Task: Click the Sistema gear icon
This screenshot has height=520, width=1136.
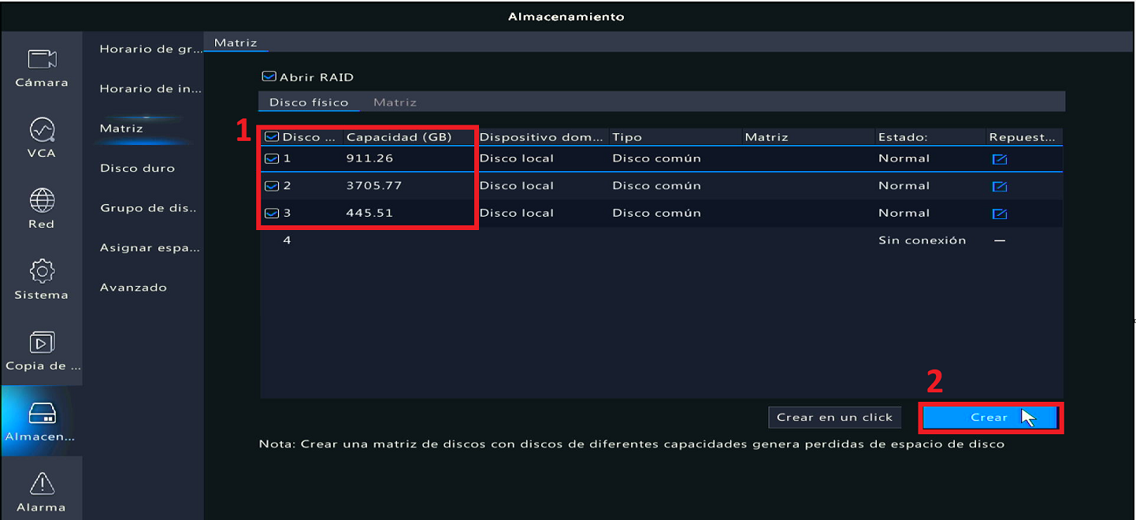Action: tap(41, 277)
